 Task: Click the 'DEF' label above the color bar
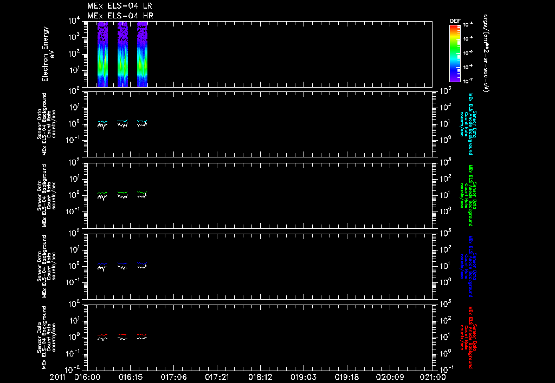pos(455,21)
